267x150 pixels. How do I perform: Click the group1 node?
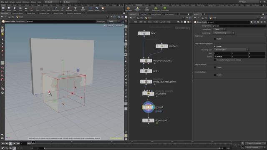click(x=149, y=107)
